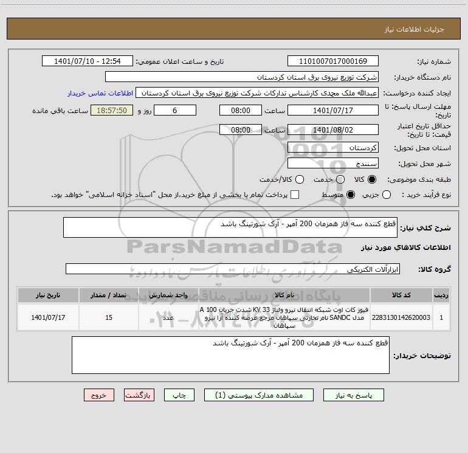Click the شرح کلی نیاز text area
Image resolution: width=468 pixels, height=453 pixels.
tap(230, 227)
